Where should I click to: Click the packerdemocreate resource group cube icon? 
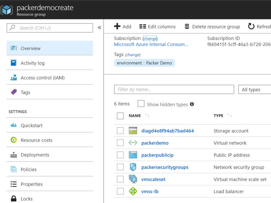[x=7, y=10]
